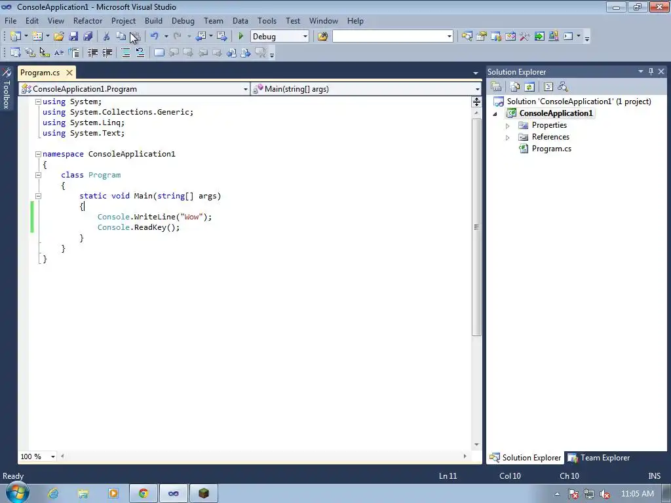Collapse the ConsoleApplication1 project node
Image resolution: width=671 pixels, height=503 pixels.
pos(495,114)
